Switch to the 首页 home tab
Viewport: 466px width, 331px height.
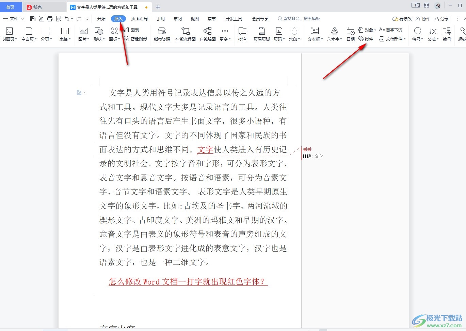(x=11, y=7)
